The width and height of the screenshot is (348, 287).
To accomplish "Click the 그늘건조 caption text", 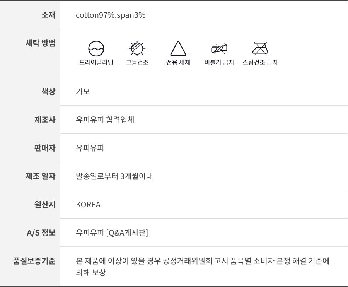I will [137, 62].
